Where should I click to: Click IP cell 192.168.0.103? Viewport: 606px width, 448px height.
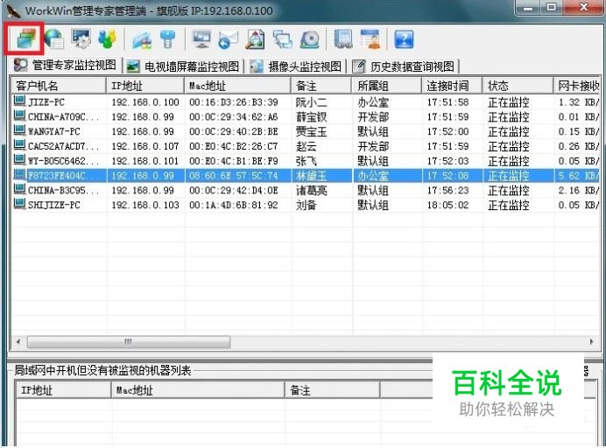pyautogui.click(x=145, y=205)
